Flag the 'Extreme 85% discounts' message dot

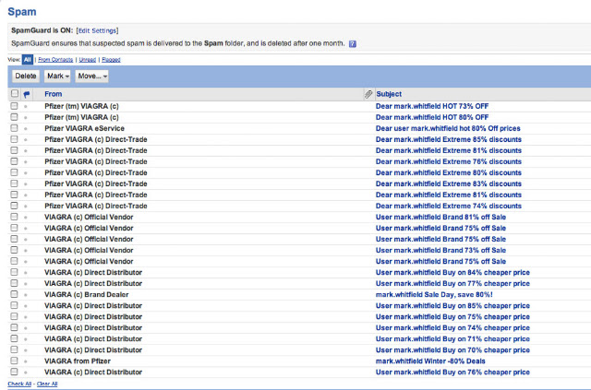click(x=26, y=139)
